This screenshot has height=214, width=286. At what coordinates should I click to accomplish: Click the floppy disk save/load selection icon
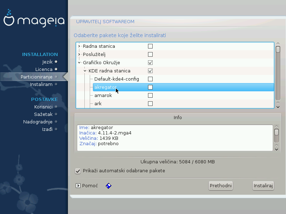tap(109, 185)
